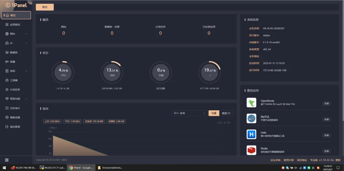Viewport: 344px width, 171px height.
Task: Open the 使用手册 link in footer
Action: pos(289,160)
